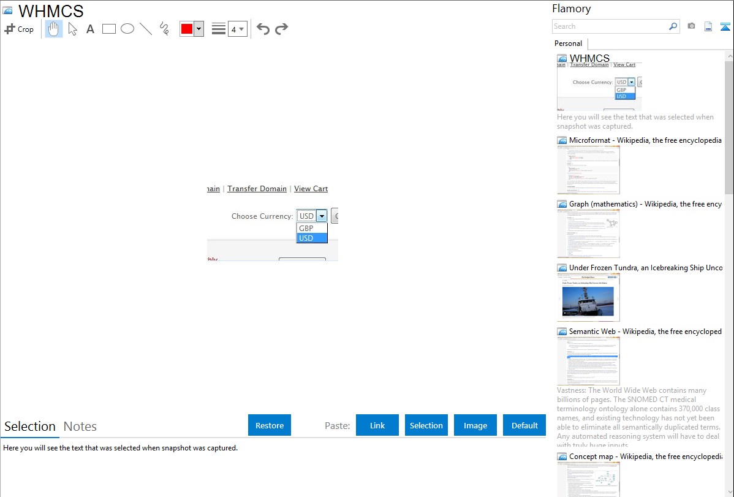The image size is (734, 497).
Task: Open the Under Frozen Tundra snapshot thumbnail
Action: click(588, 297)
